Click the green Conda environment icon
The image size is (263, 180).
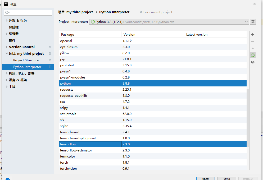253,55
